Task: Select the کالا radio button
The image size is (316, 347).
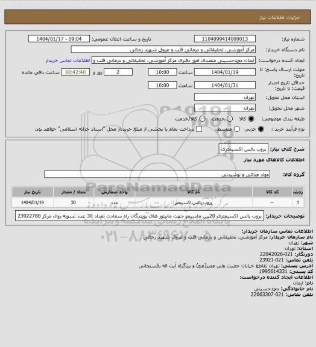Action: pyautogui.click(x=251, y=119)
